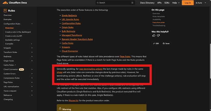Open the Cloudflare Docs logo home link
The width and height of the screenshot is (211, 111).
15,3
